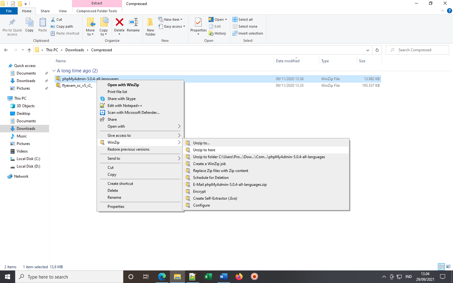Open 'Create Self-Extractor (.Exe)' option
The width and height of the screenshot is (453, 283).
(215, 198)
